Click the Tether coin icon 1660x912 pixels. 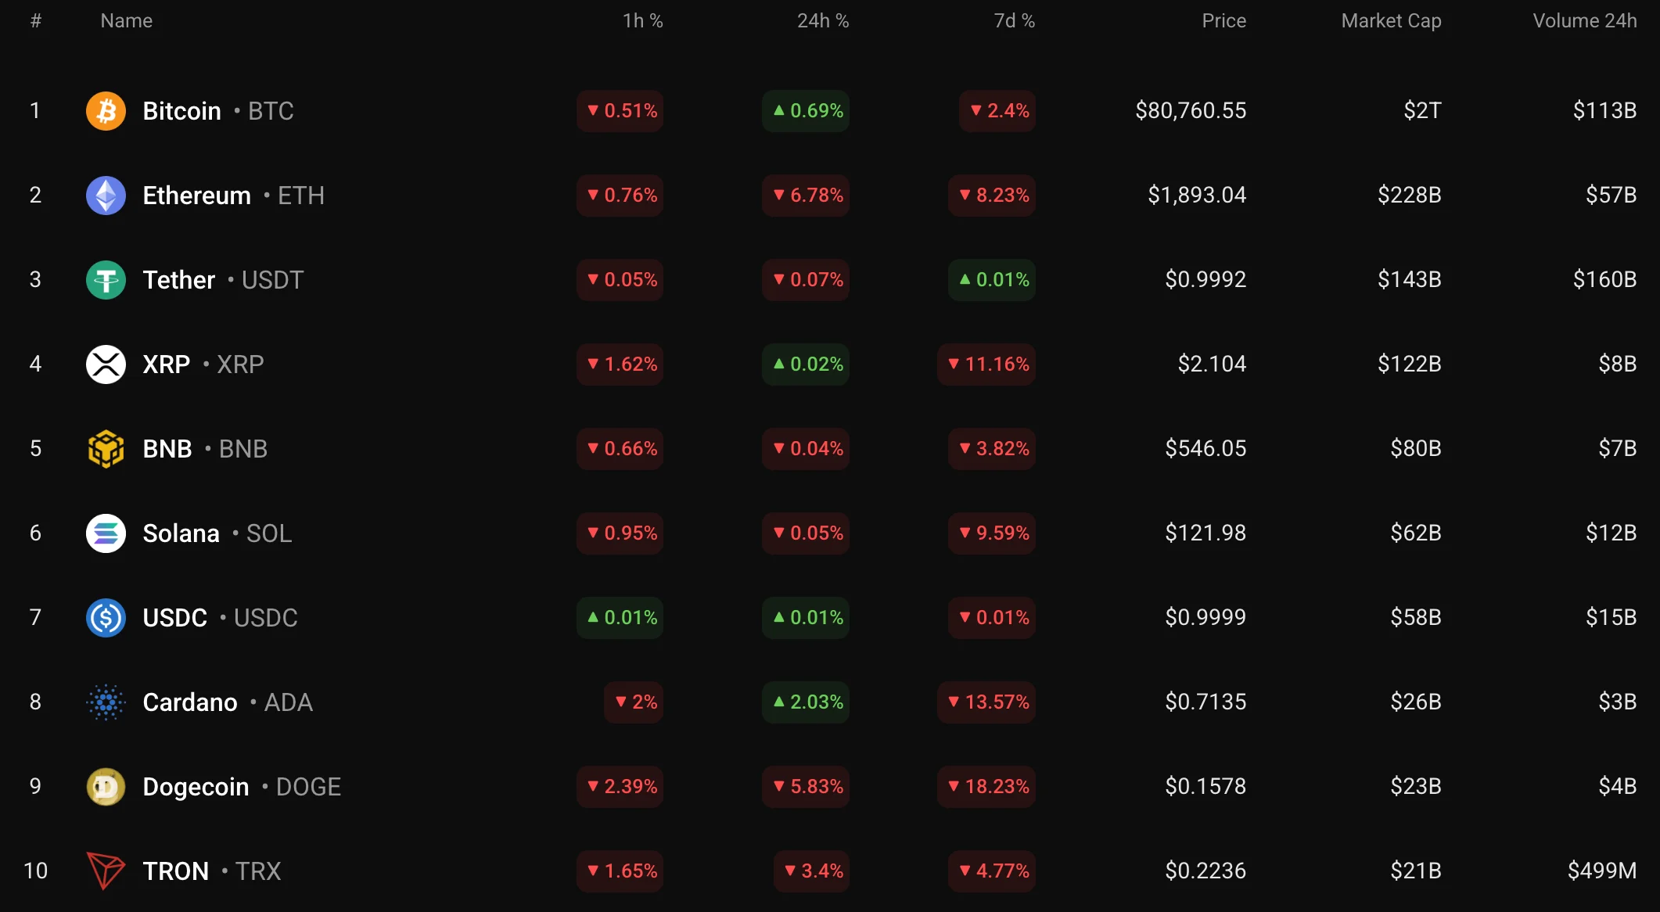tap(106, 280)
